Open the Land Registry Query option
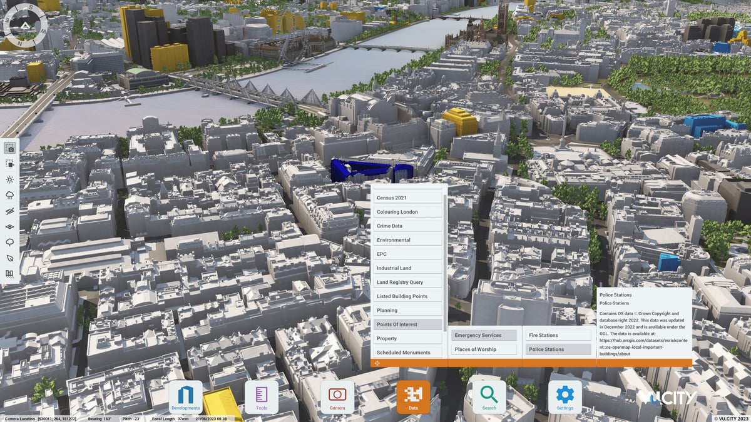 (x=407, y=282)
